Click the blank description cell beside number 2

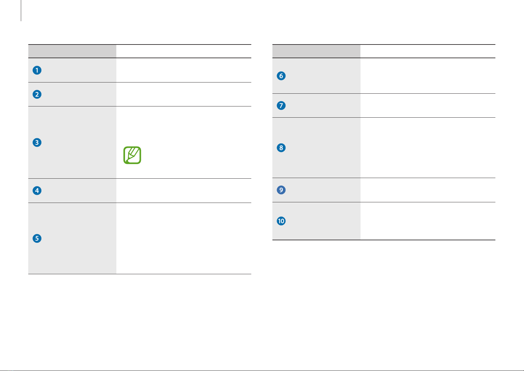tap(183, 94)
